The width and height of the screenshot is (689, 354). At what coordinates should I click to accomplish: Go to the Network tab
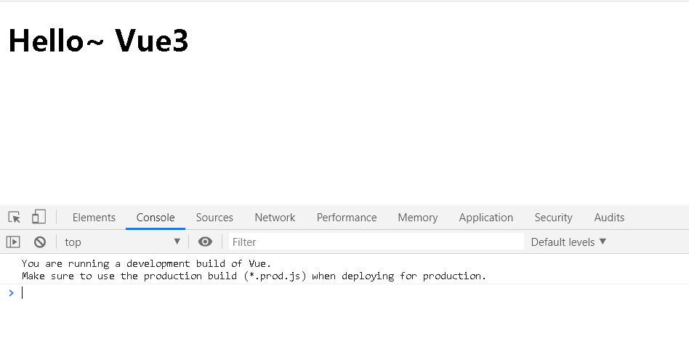coord(275,218)
